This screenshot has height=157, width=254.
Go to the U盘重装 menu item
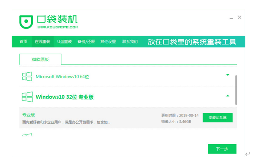tap(64, 42)
